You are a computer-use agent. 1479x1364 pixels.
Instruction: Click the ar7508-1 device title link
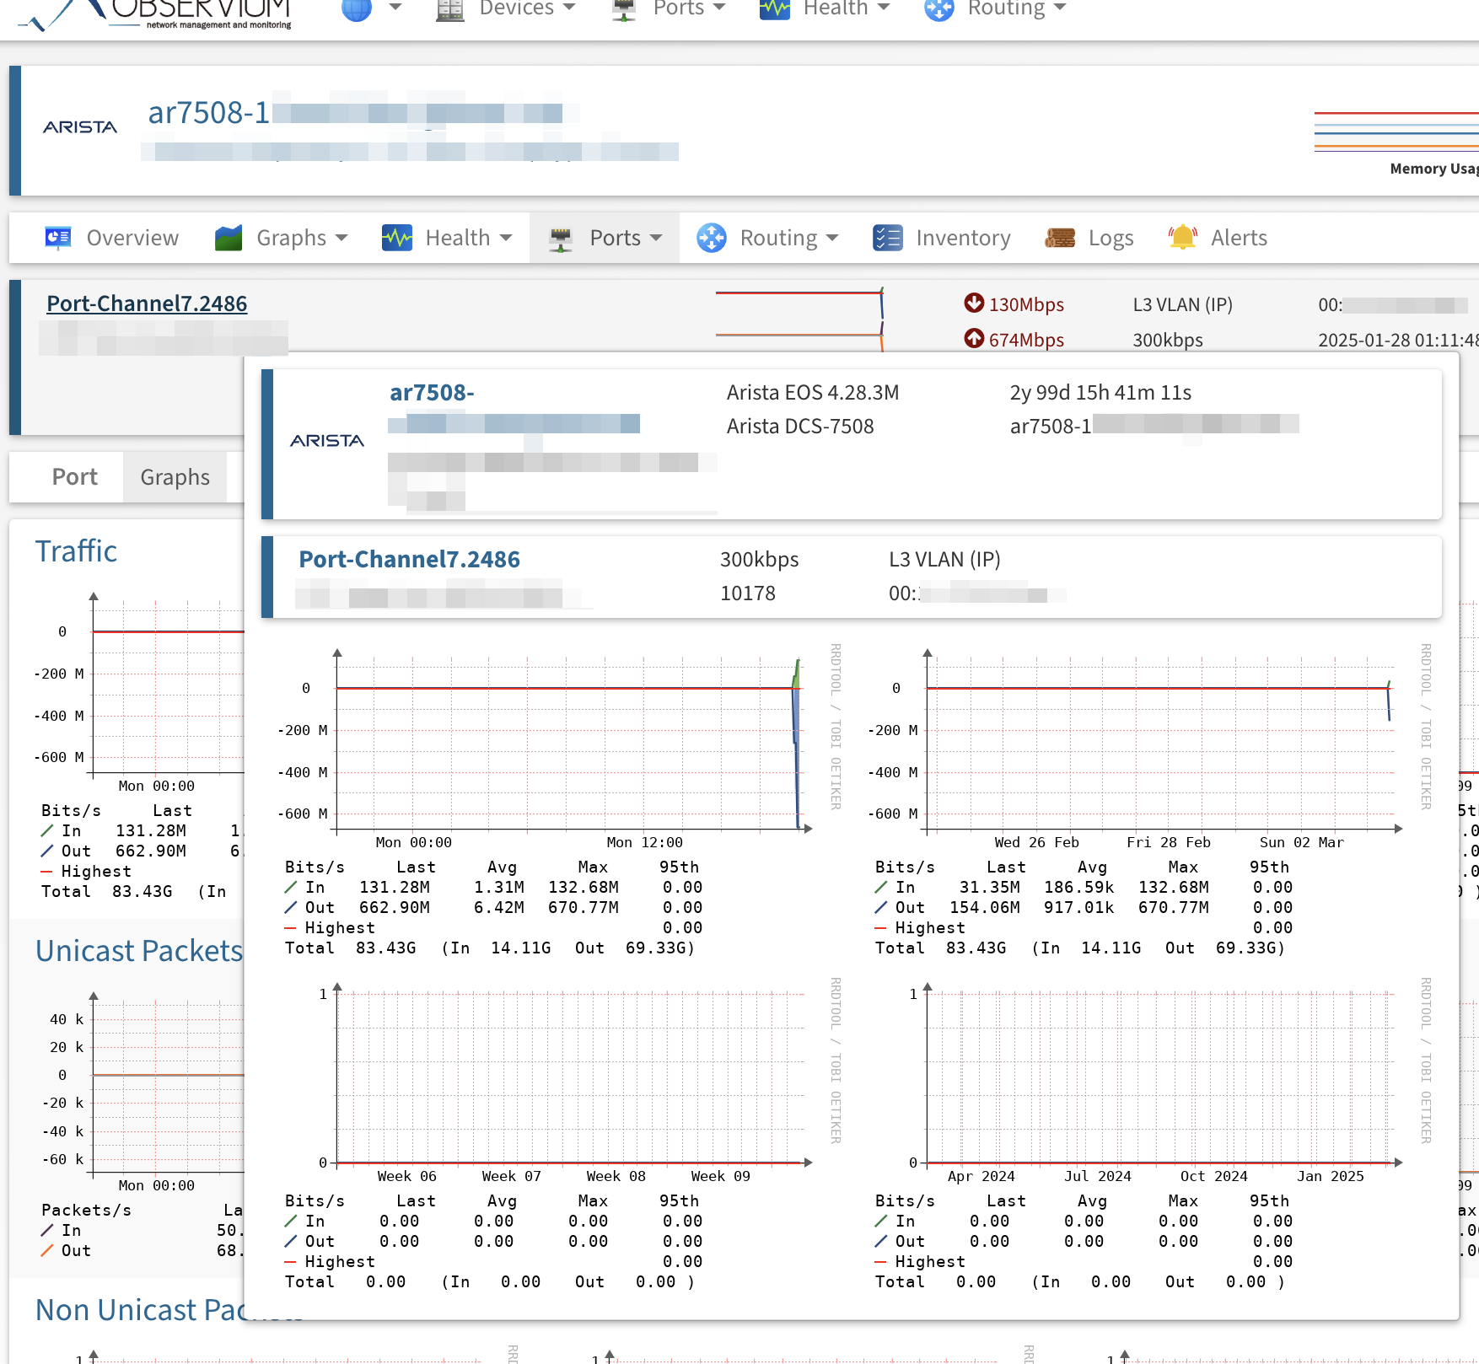pyautogui.click(x=208, y=112)
